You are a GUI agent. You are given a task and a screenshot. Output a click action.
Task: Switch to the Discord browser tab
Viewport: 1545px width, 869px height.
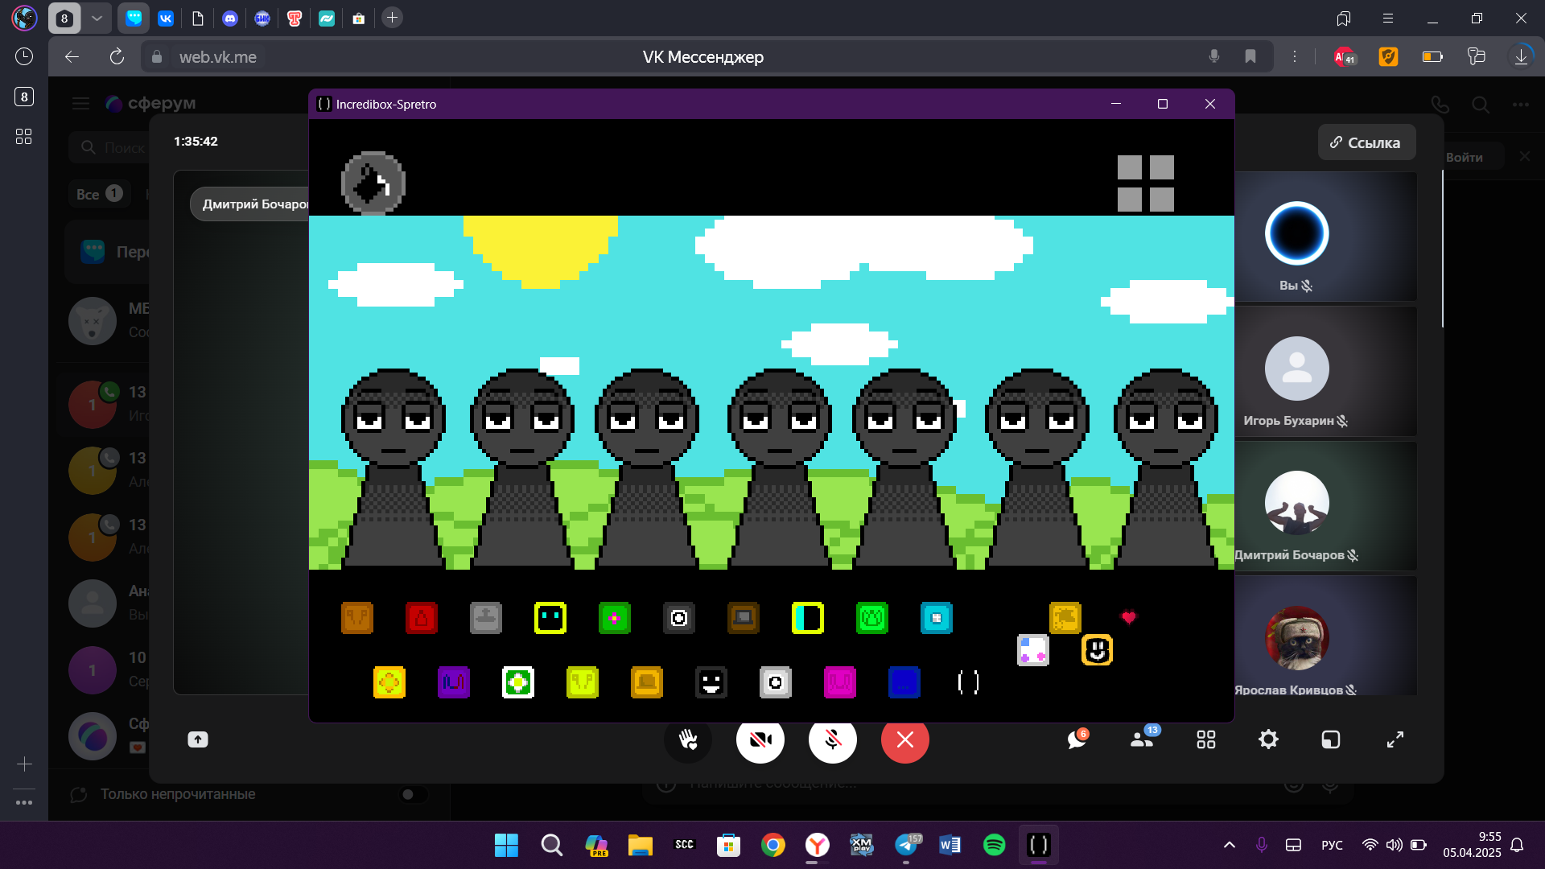pyautogui.click(x=230, y=18)
